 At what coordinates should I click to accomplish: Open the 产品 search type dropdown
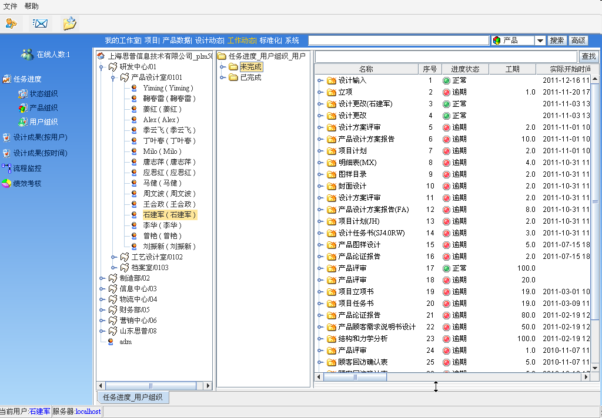point(540,41)
